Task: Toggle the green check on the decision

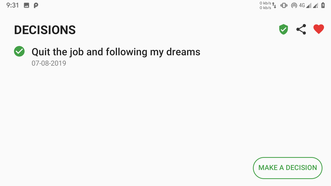Action: pyautogui.click(x=19, y=51)
